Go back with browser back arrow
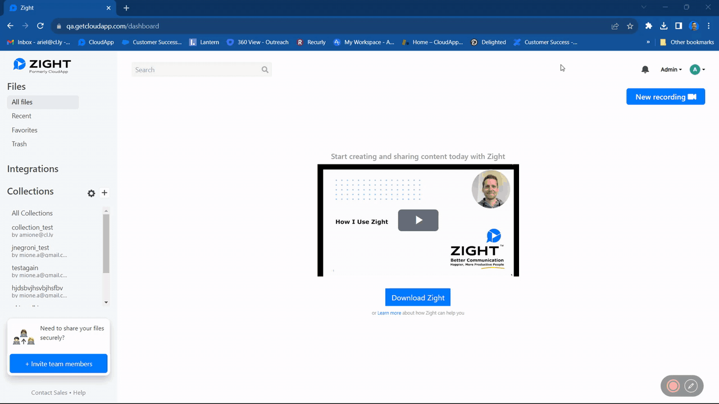The width and height of the screenshot is (719, 404). 10,26
